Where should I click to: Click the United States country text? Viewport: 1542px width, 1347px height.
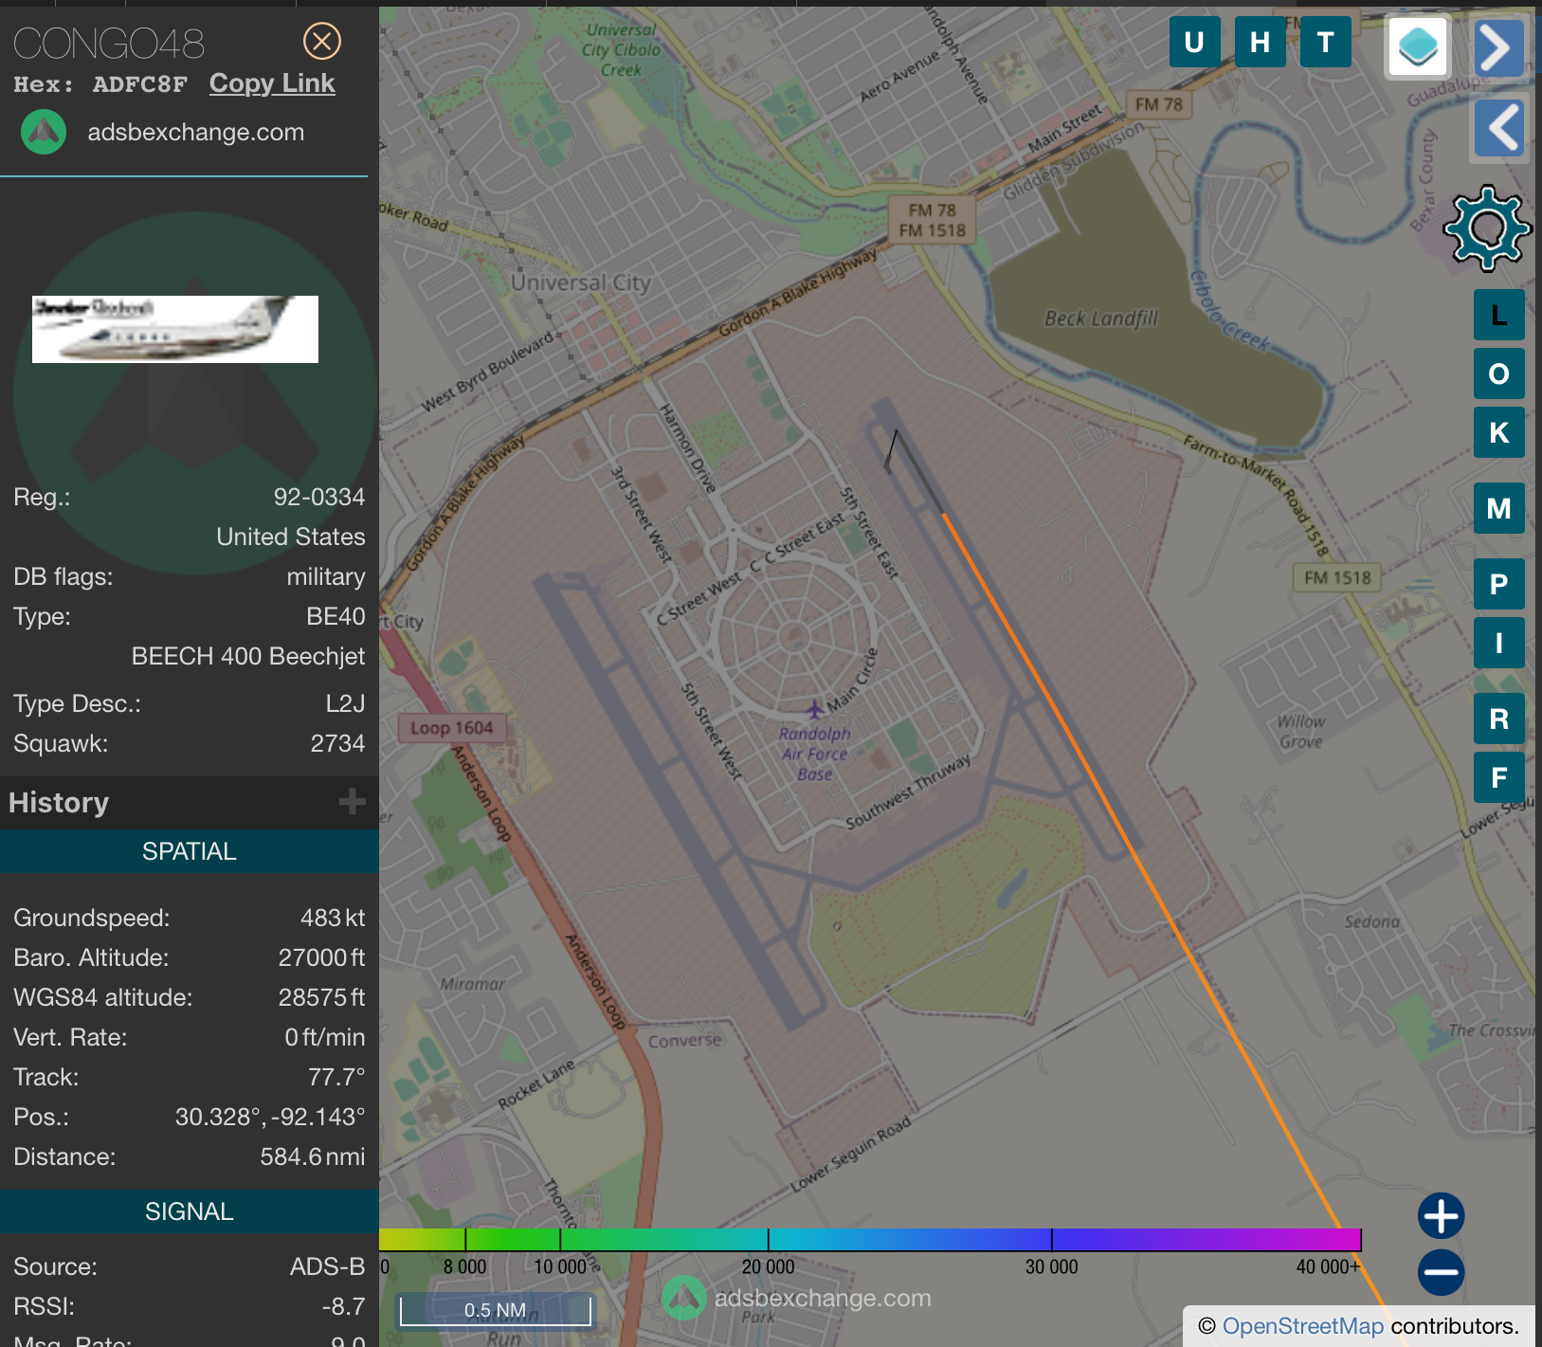tap(291, 537)
